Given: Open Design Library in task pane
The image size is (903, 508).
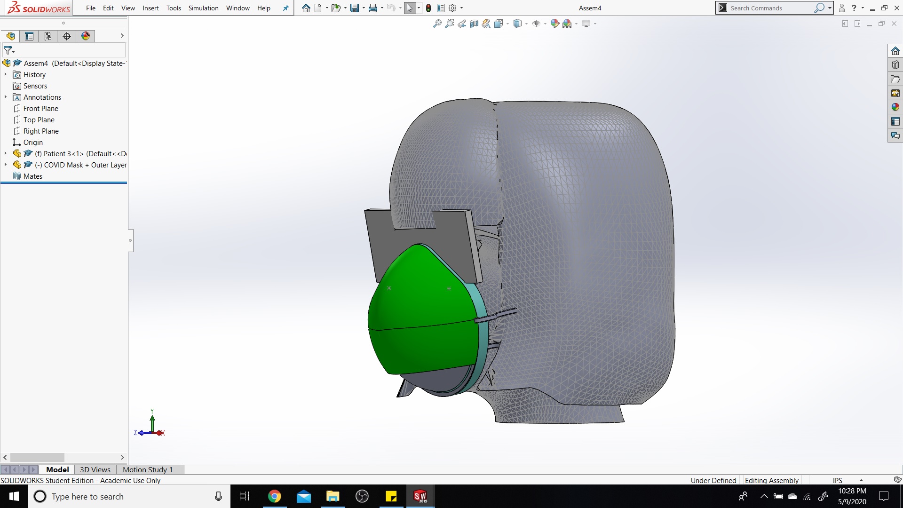Looking at the screenshot, I should [895, 65].
